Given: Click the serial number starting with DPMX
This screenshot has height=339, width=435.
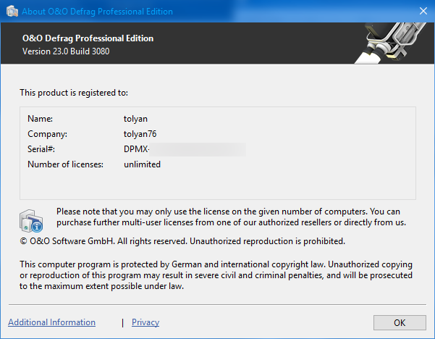Looking at the screenshot, I should click(185, 149).
